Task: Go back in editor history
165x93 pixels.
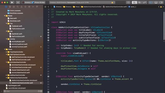Action: click(48, 7)
